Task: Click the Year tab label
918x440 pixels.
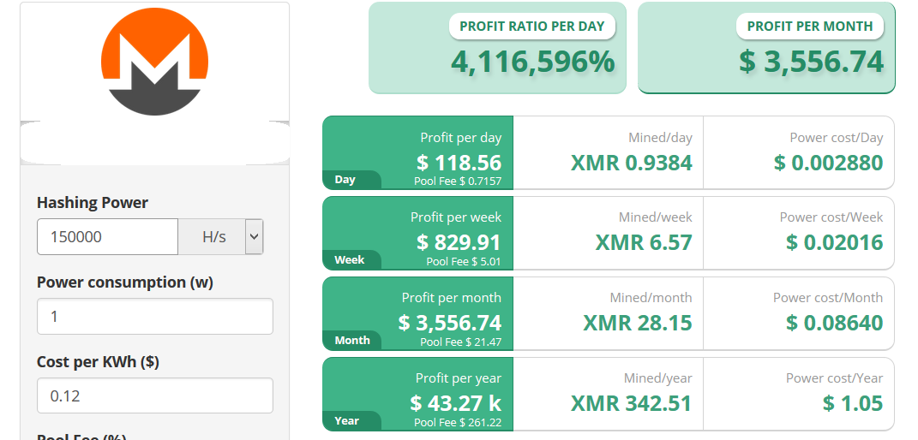Action: point(346,420)
